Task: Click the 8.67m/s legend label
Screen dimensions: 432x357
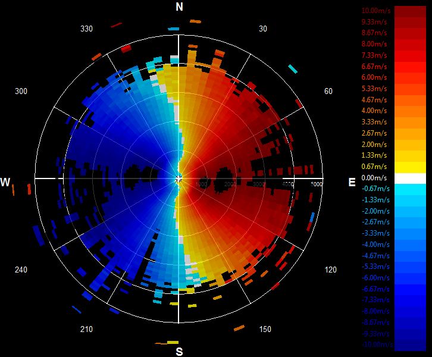Action: click(374, 33)
